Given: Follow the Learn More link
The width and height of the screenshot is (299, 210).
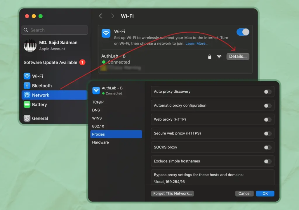Looking at the screenshot, I should [x=197, y=43].
